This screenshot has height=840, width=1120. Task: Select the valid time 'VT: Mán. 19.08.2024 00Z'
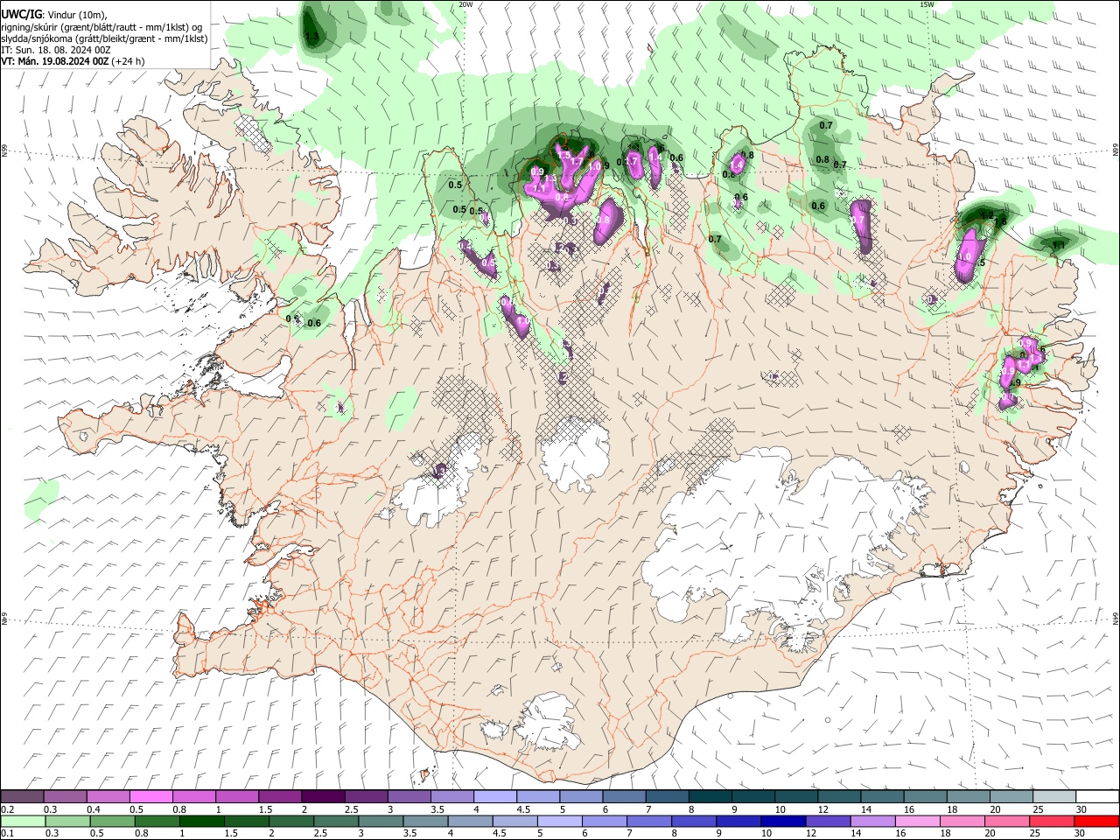tap(55, 61)
